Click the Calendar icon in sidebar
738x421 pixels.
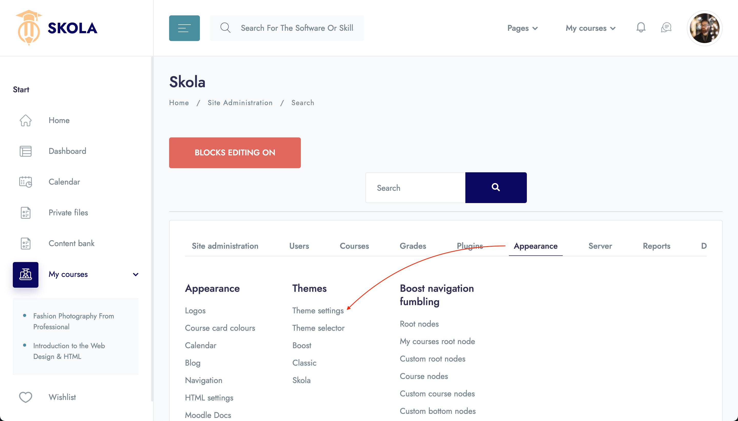(x=25, y=182)
